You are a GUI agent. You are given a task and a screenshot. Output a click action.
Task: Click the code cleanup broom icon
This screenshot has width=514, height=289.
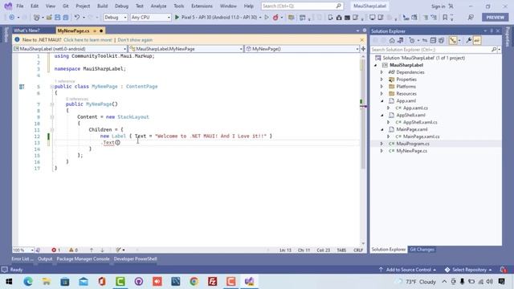click(x=118, y=250)
